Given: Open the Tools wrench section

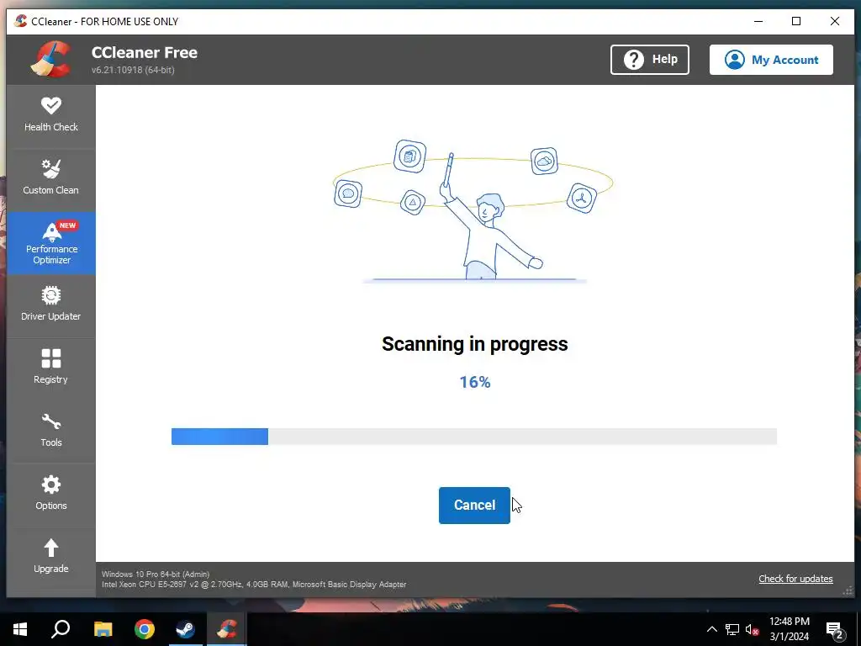Looking at the screenshot, I should click(x=51, y=432).
